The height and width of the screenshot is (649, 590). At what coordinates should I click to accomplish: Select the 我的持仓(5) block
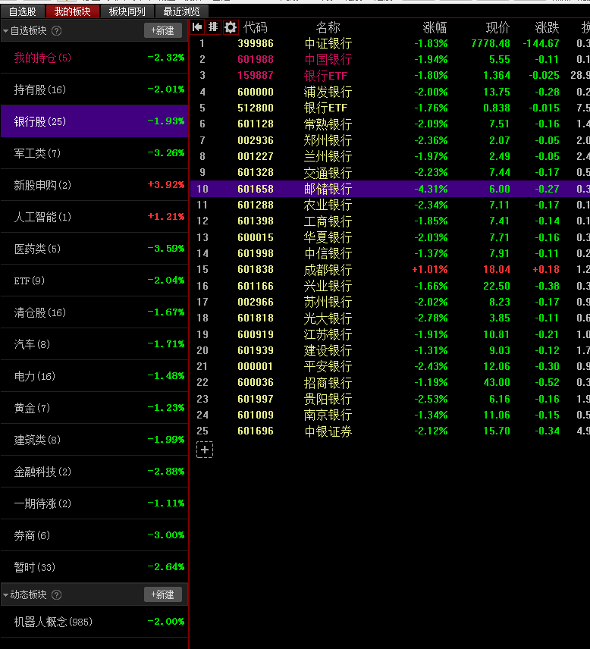click(x=94, y=58)
